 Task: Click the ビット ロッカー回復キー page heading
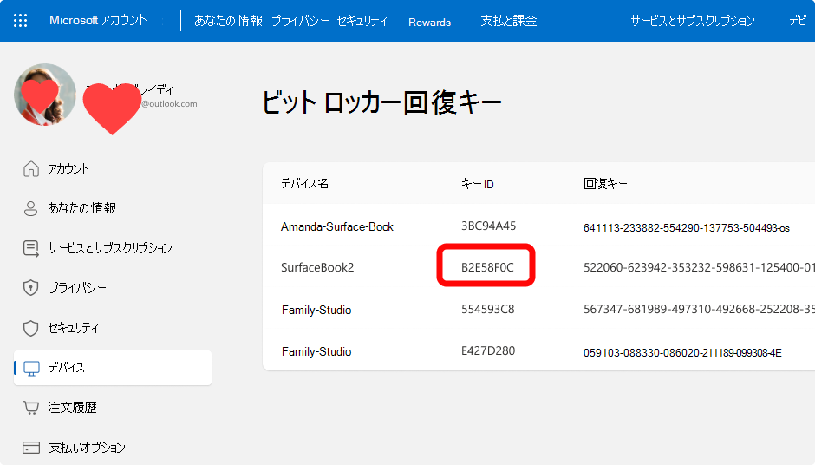tap(381, 102)
